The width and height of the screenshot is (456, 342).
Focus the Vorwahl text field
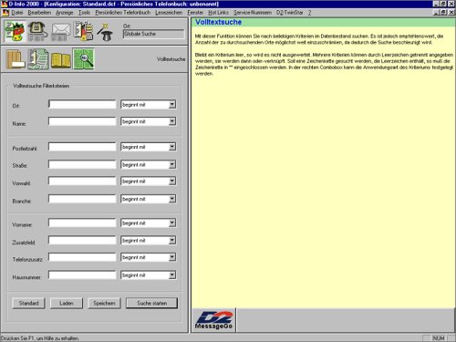coord(82,181)
